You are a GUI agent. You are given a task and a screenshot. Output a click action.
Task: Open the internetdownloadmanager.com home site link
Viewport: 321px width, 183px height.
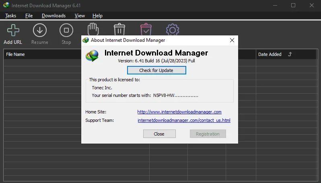179,112
